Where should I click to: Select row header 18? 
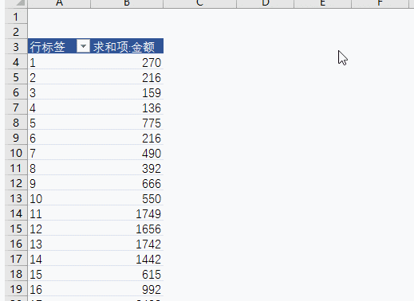pos(16,274)
